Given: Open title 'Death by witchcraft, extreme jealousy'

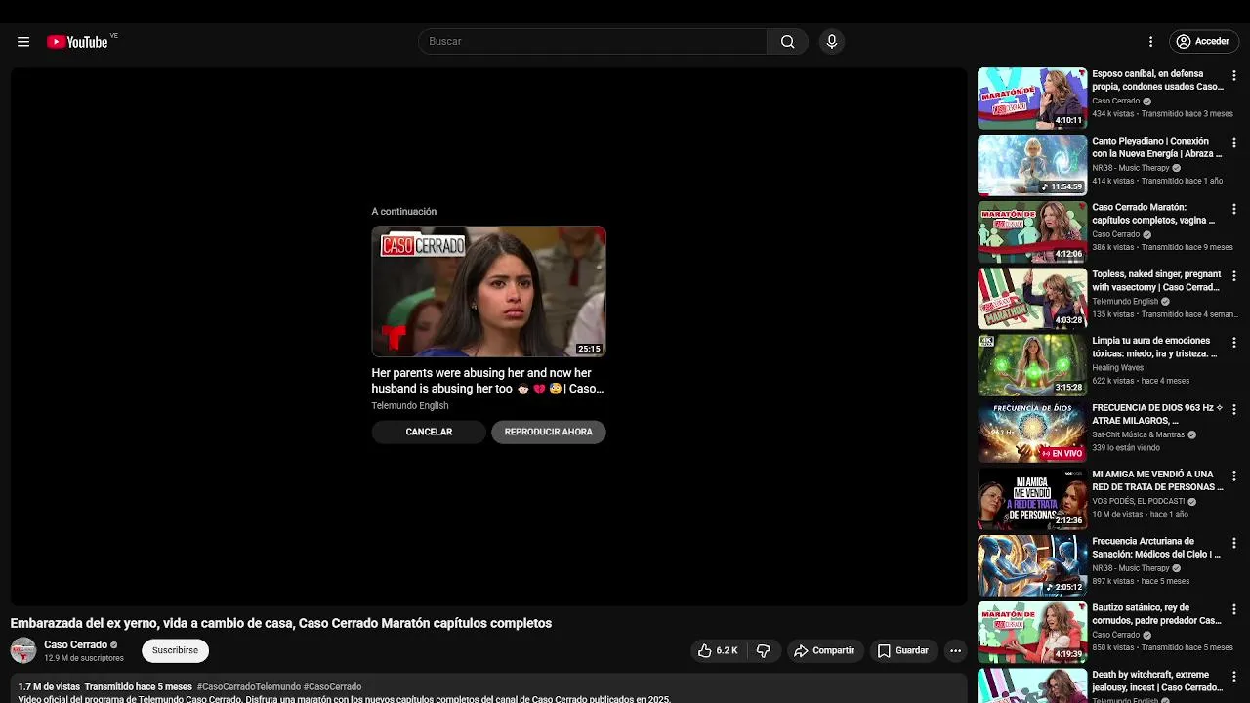Looking at the screenshot, I should [1157, 681].
